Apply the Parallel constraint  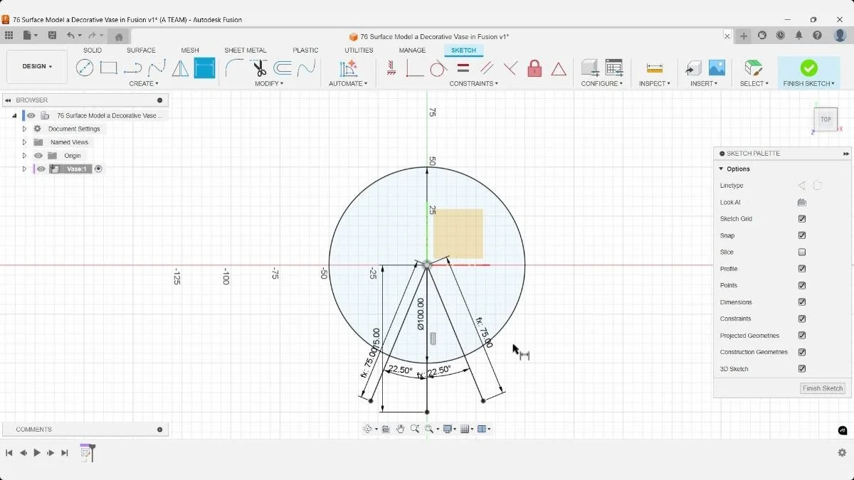click(487, 68)
